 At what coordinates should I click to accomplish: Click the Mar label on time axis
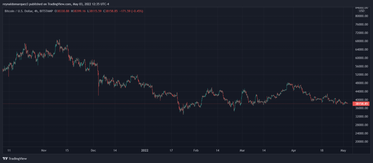coord(242,150)
